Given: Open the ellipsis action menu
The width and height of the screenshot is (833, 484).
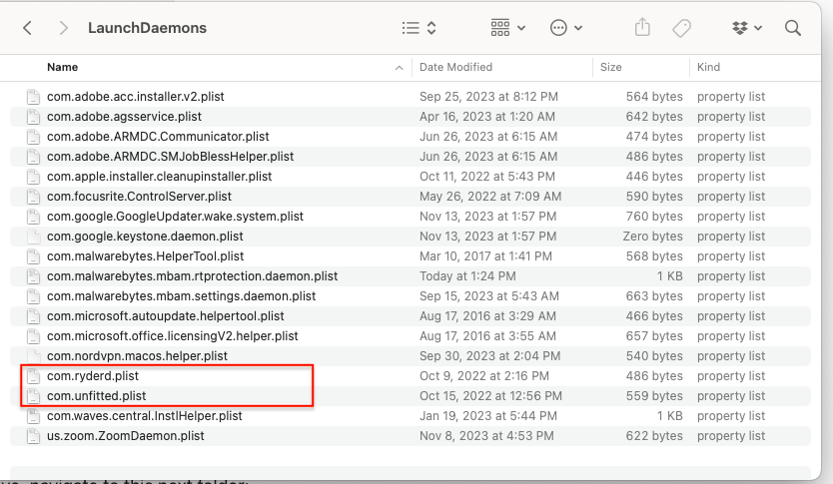Looking at the screenshot, I should pos(566,28).
